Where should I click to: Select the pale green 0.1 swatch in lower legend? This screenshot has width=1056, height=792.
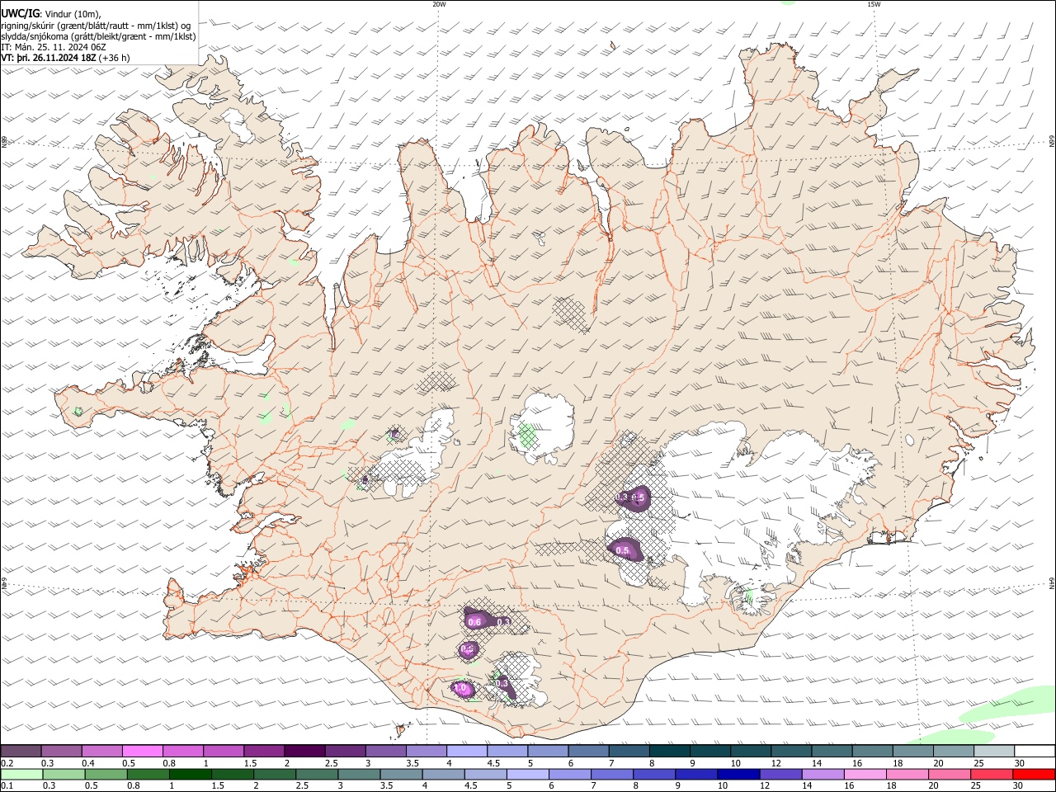[x=21, y=774]
